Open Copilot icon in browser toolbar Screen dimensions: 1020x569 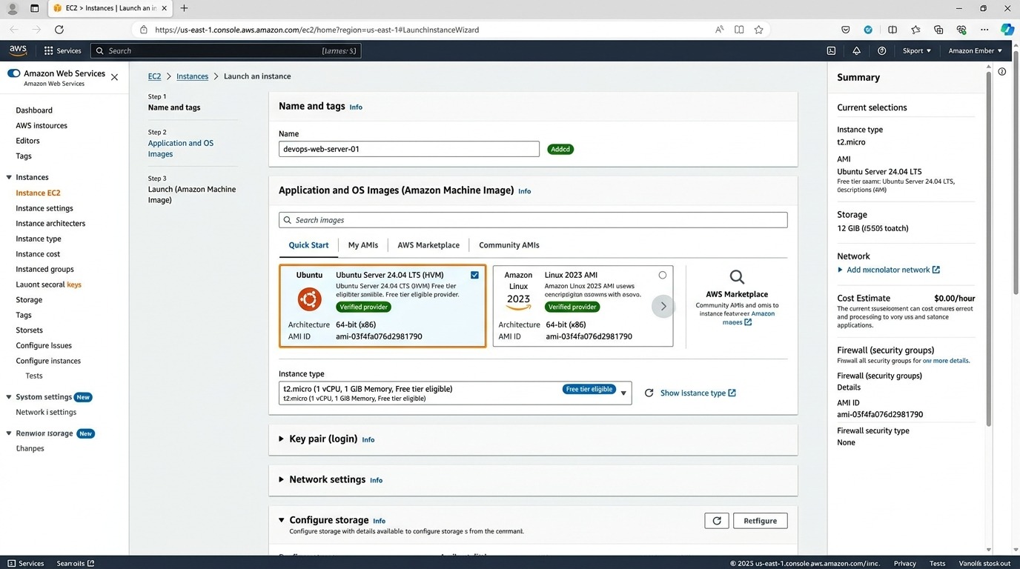[1007, 30]
